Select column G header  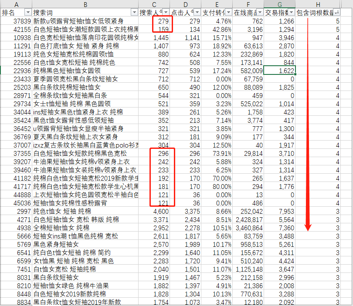(280, 4)
